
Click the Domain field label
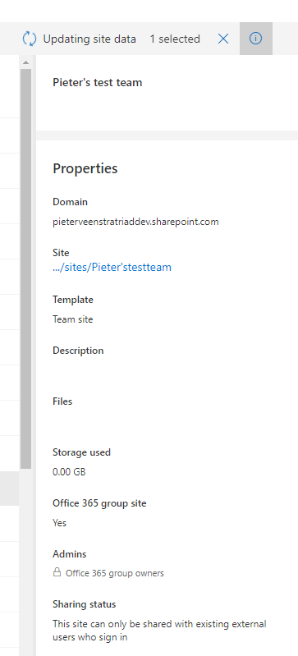click(x=71, y=202)
